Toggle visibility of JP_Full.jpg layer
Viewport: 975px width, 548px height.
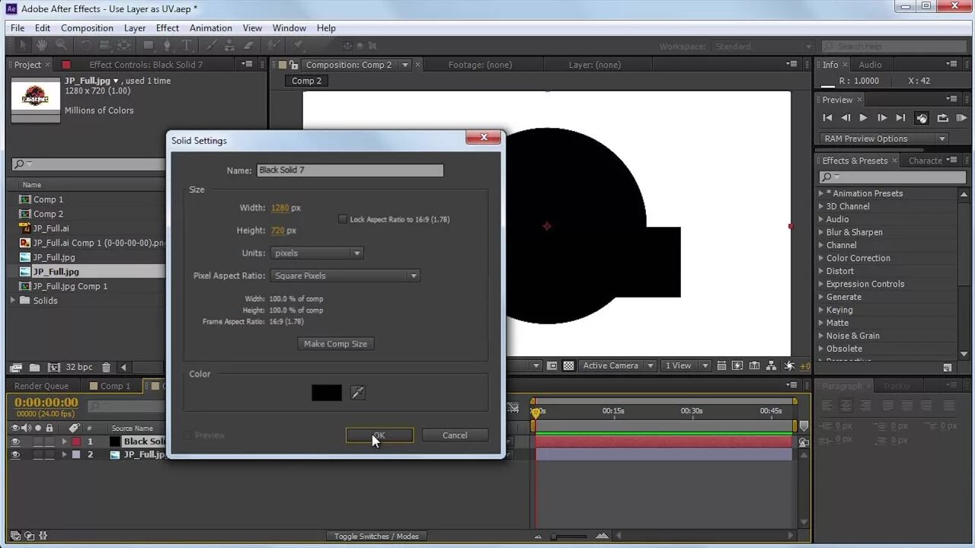pyautogui.click(x=15, y=454)
